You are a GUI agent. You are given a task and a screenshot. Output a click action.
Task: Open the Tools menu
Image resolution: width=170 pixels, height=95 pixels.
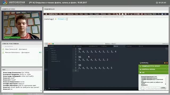[x=91, y=14]
